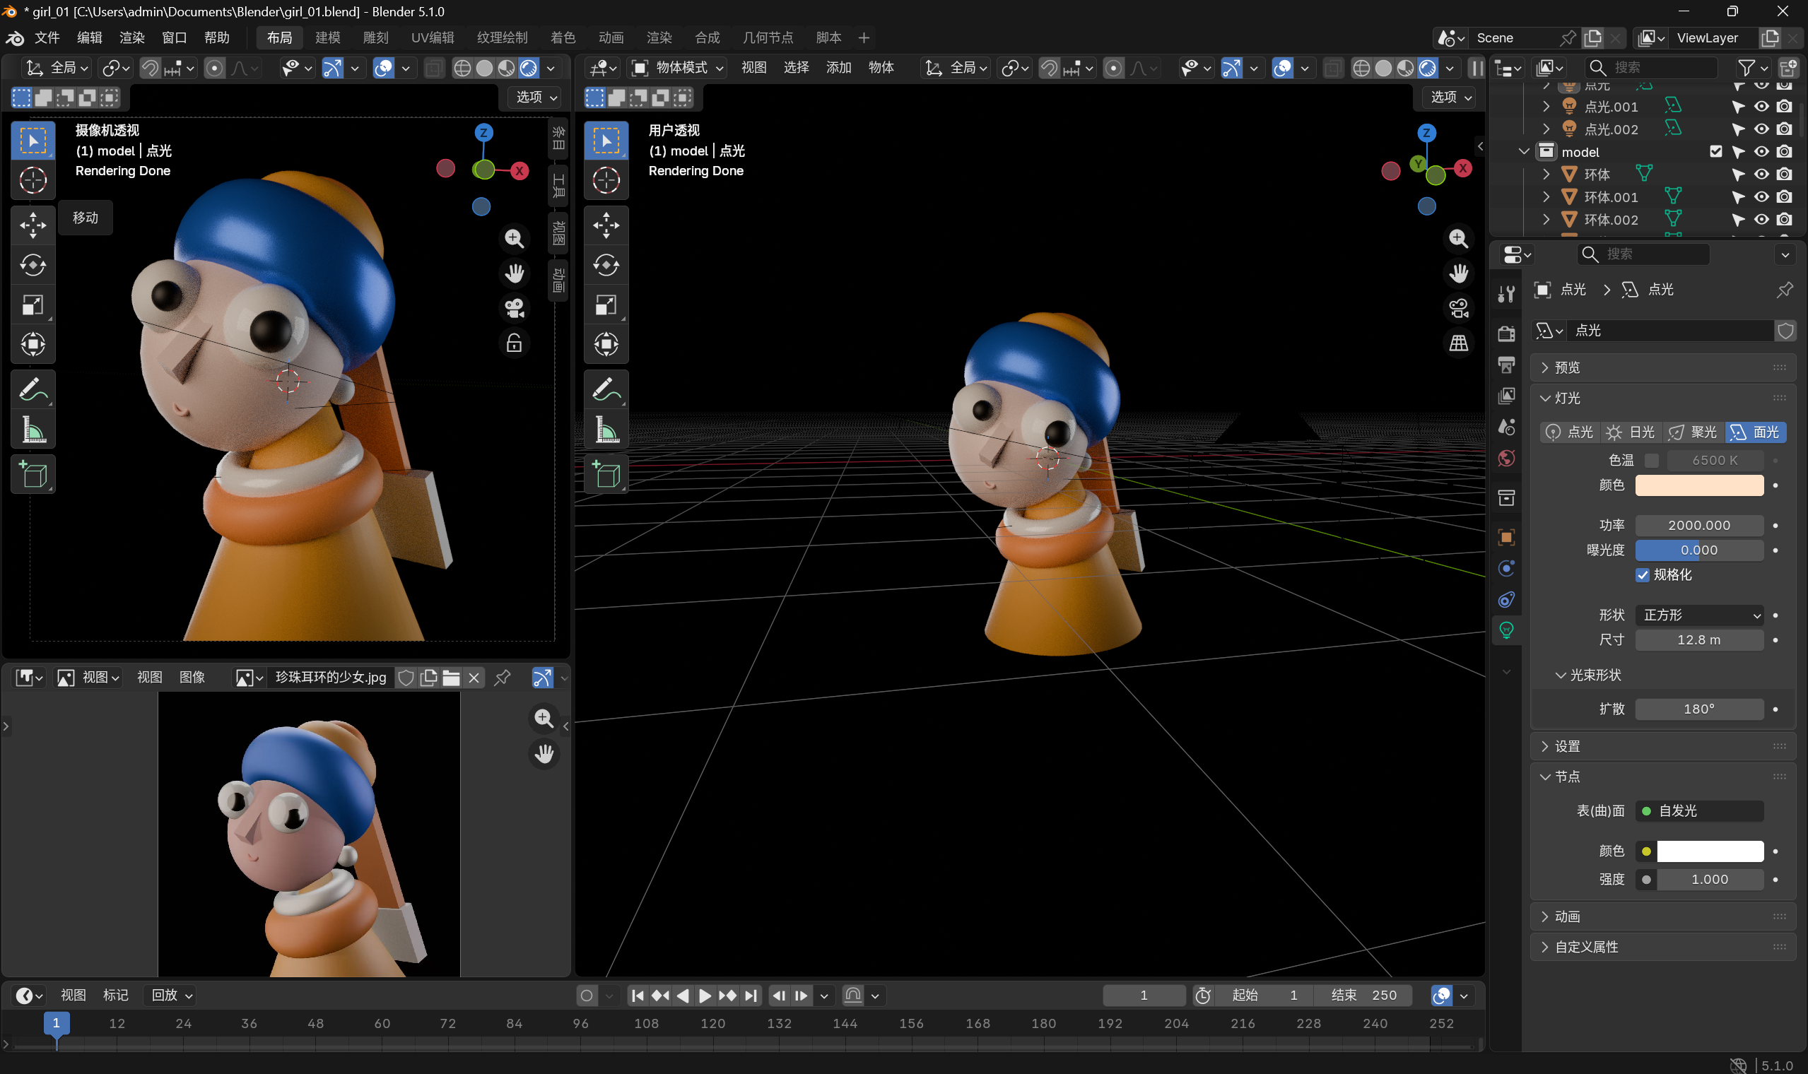Open the World properties tab icon
This screenshot has width=1808, height=1074.
[1506, 458]
